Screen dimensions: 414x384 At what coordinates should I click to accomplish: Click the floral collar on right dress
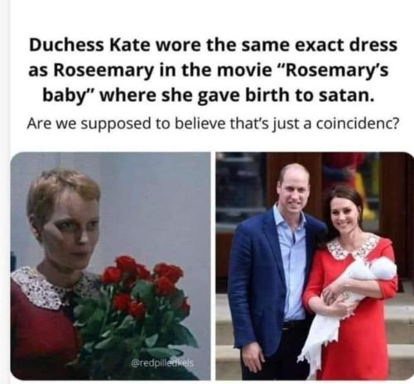pyautogui.click(x=352, y=247)
